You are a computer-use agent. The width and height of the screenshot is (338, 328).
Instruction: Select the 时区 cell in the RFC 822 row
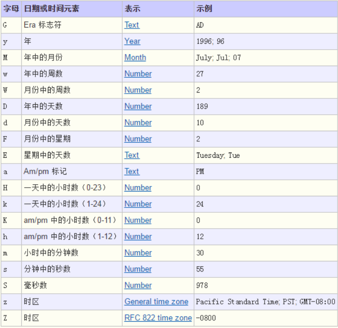click(72, 318)
